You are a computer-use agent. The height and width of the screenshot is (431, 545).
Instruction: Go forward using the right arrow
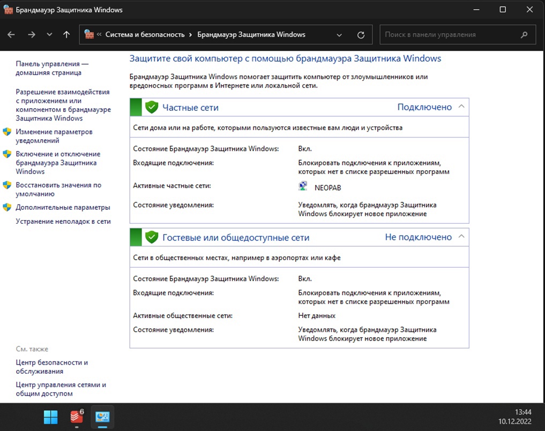[32, 35]
